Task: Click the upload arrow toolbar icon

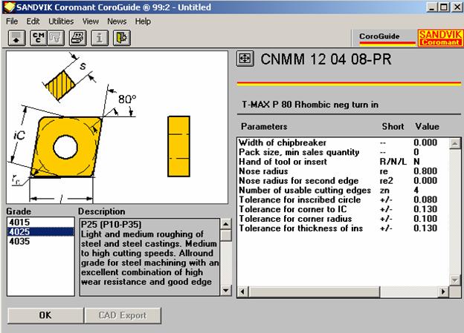Action: (x=17, y=38)
